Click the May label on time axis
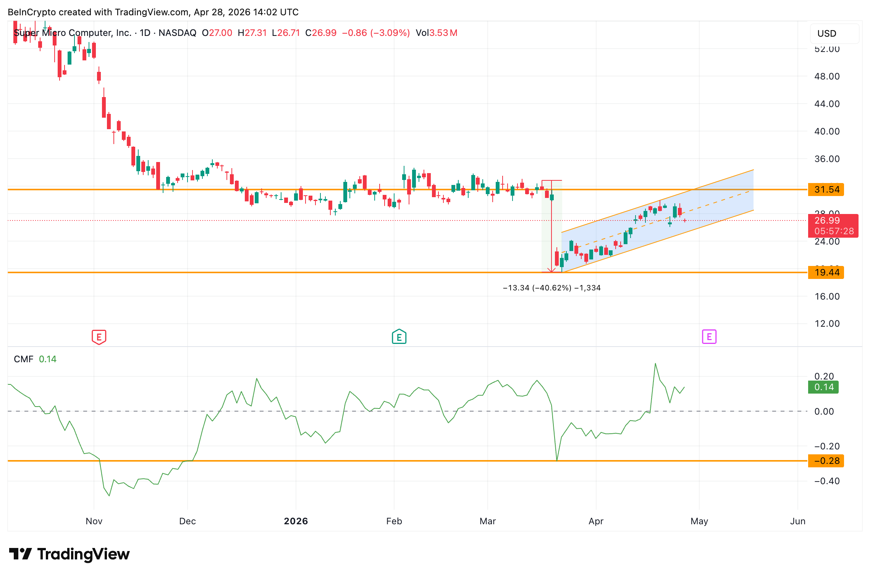This screenshot has height=577, width=870. [x=699, y=521]
